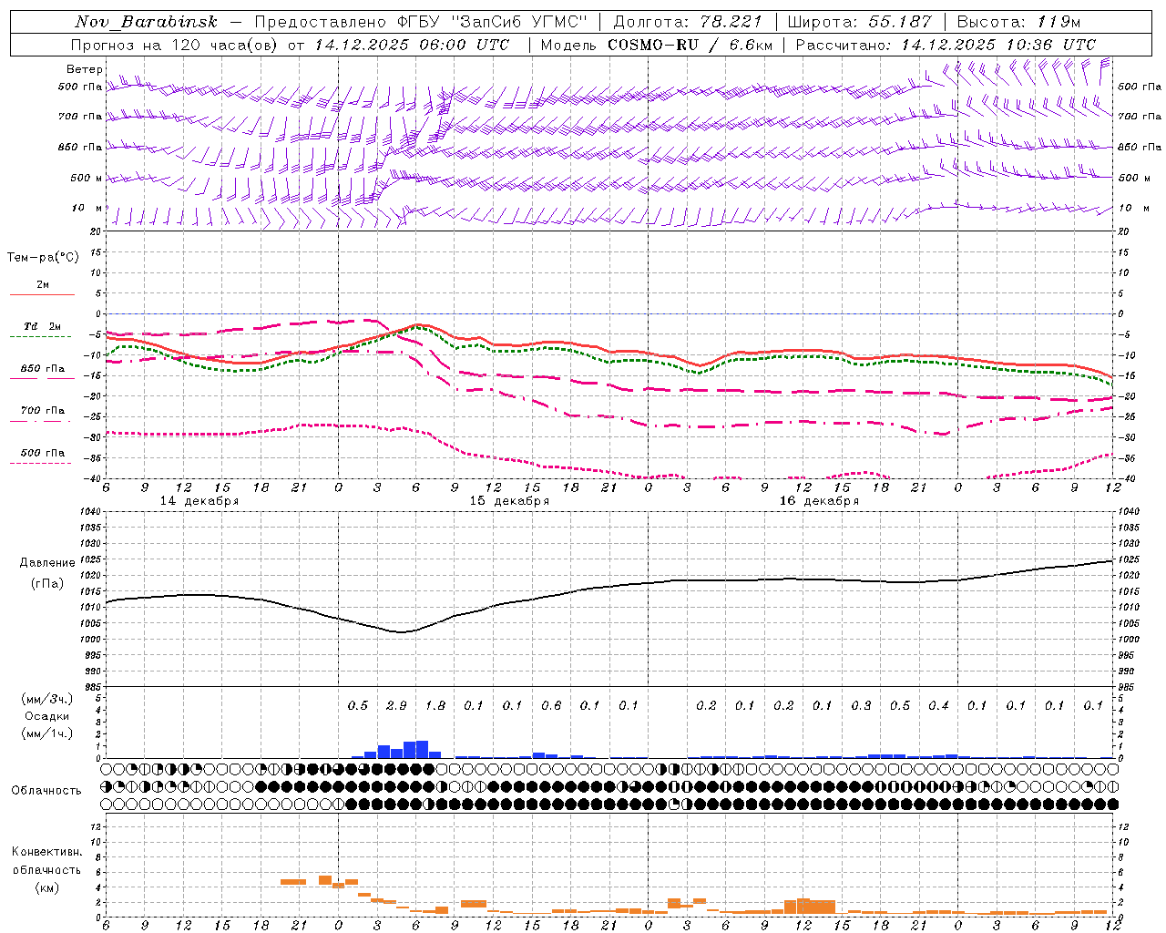This screenshot has width=1166, height=933.
Task: Click the 0.3 precipitation value
Action: pos(861,706)
